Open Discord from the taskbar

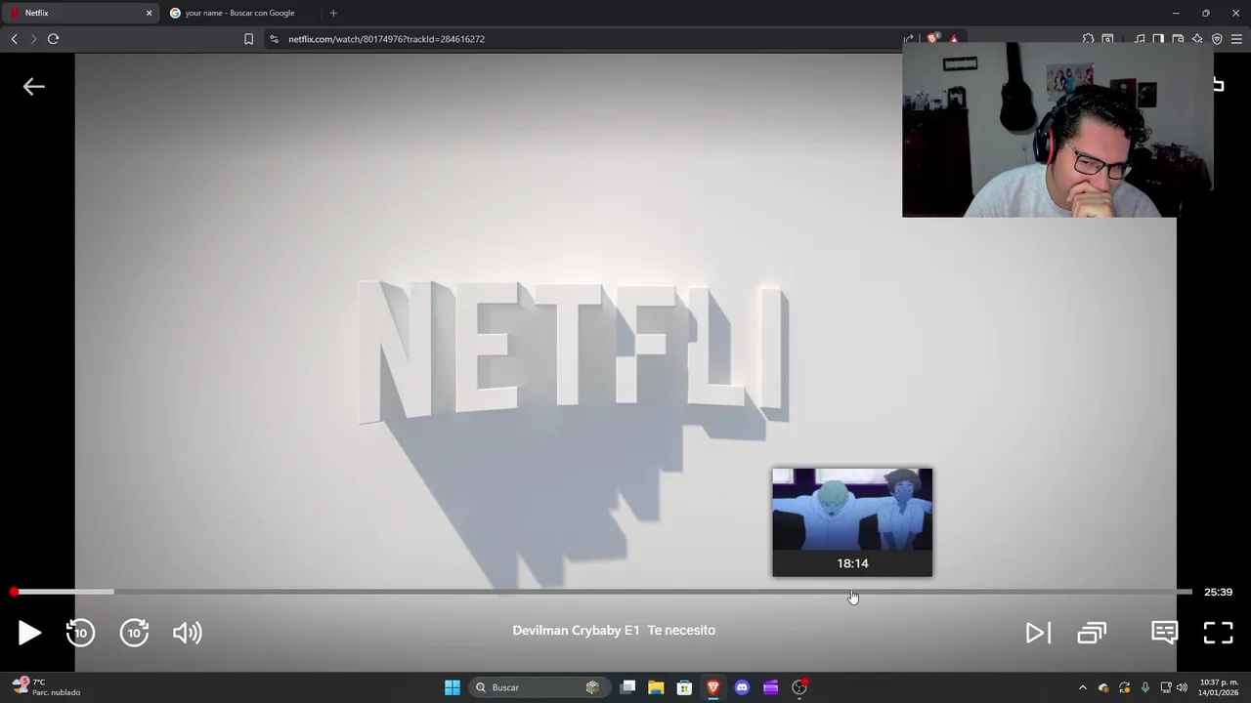(x=742, y=687)
